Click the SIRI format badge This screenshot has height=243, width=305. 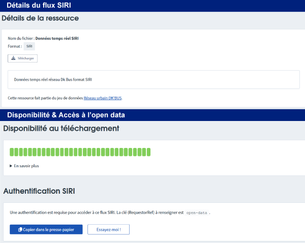tap(29, 46)
